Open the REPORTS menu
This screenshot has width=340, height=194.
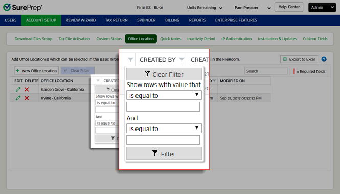(197, 20)
